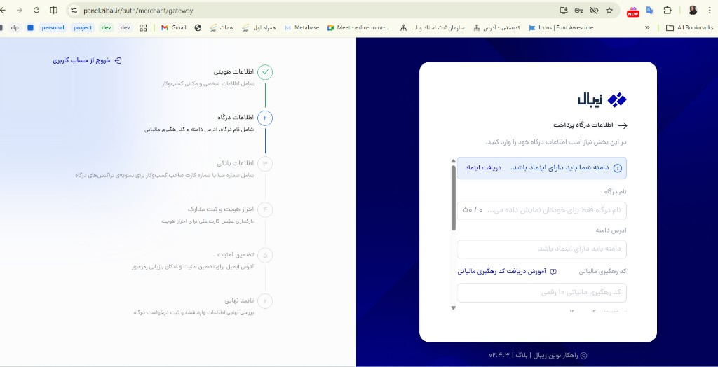Image resolution: width=718 pixels, height=367 pixels.
Task: Open the bookmark grid apps icon
Action: [143, 27]
